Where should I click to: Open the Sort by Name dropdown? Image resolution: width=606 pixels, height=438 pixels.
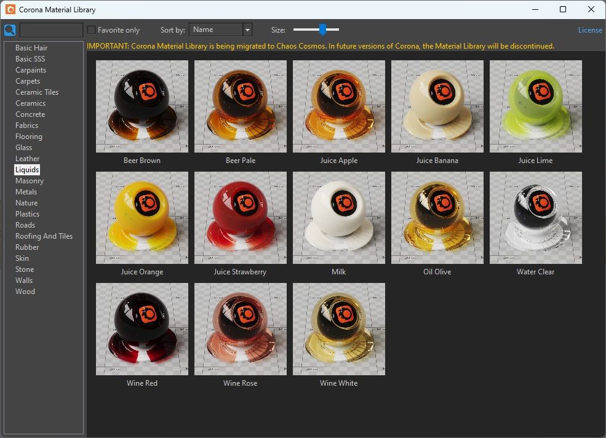(220, 30)
